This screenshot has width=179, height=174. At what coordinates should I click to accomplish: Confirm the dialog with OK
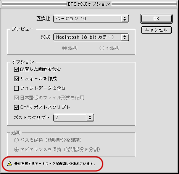pos(156,19)
